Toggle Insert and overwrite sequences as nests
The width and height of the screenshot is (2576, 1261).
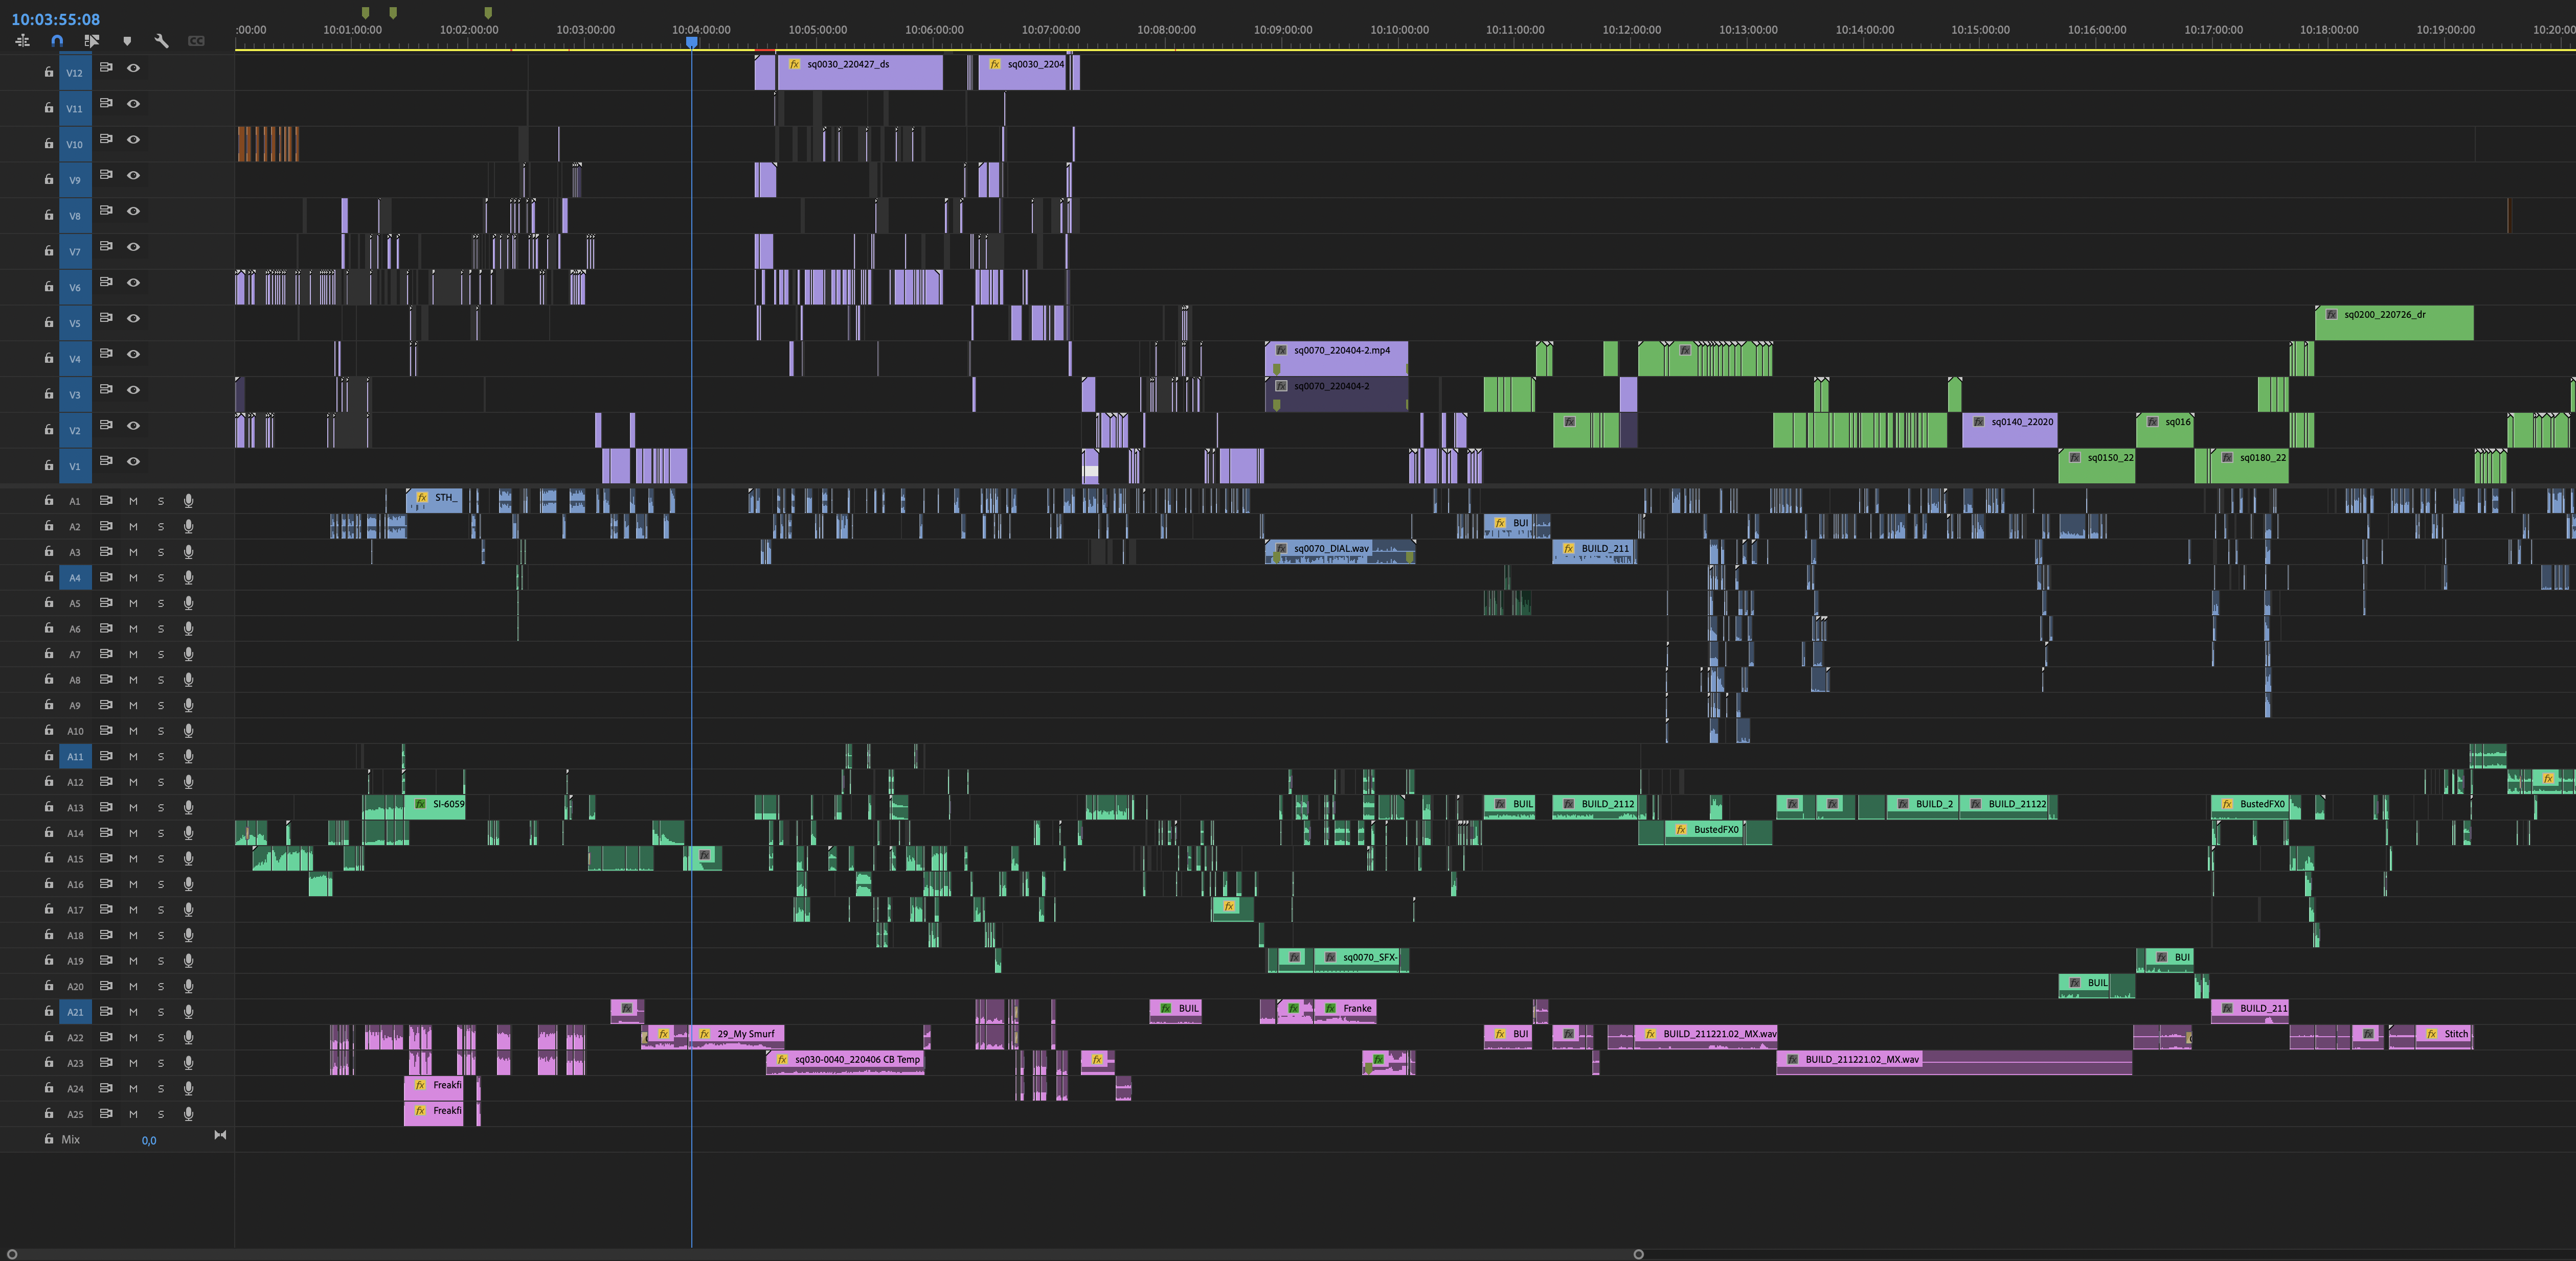point(23,41)
